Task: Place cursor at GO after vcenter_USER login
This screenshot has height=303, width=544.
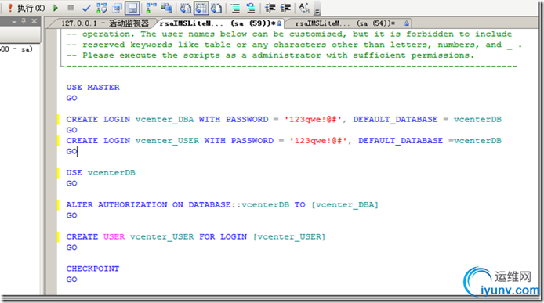Action: (x=72, y=152)
